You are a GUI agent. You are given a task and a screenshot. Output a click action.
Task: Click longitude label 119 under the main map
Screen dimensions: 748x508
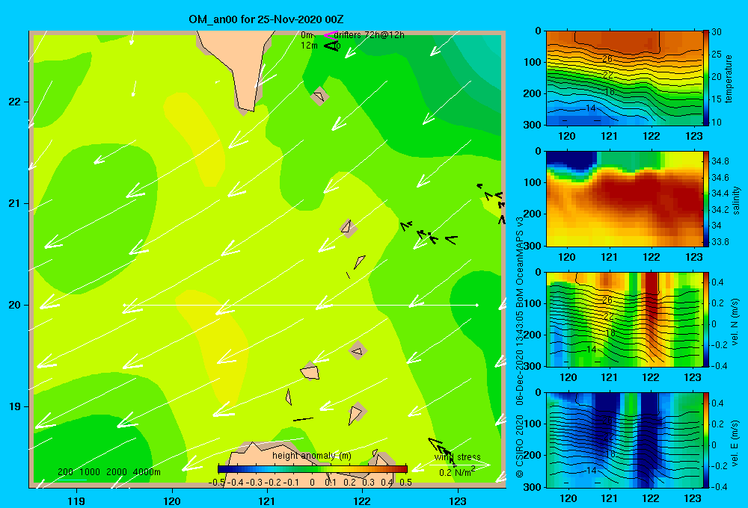pyautogui.click(x=77, y=501)
